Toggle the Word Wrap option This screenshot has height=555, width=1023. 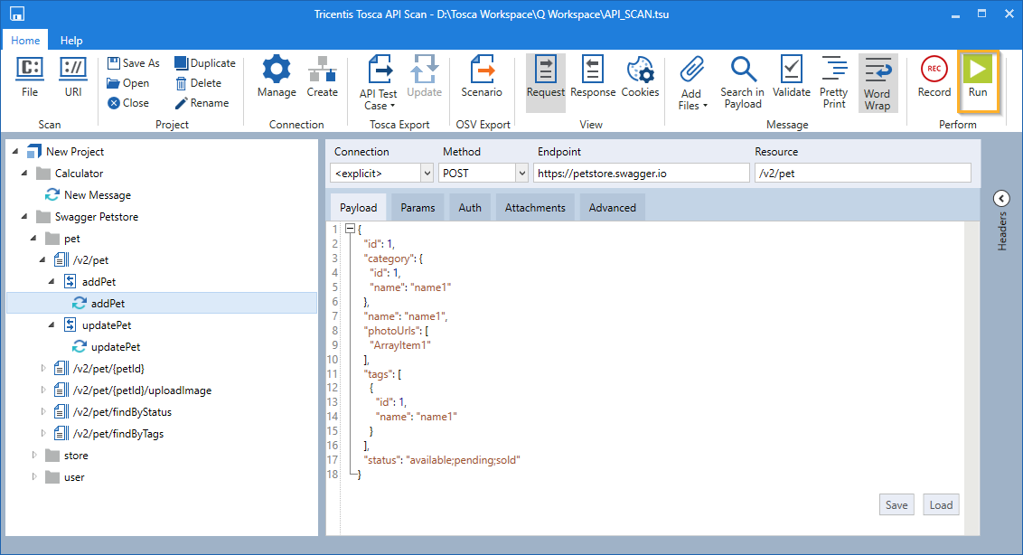tap(877, 81)
